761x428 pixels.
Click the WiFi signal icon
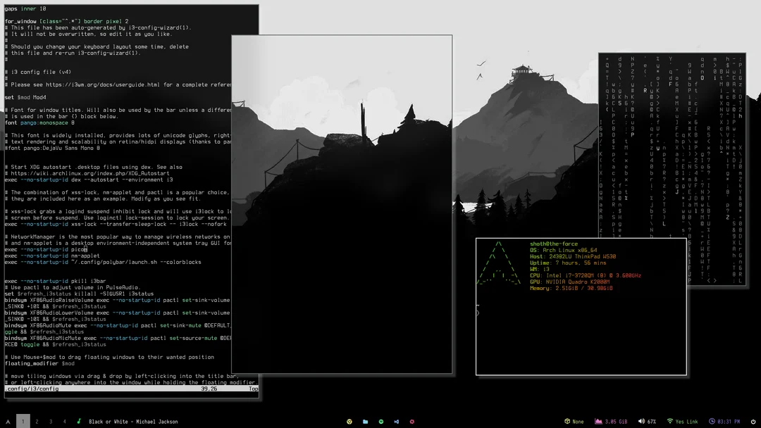point(669,421)
